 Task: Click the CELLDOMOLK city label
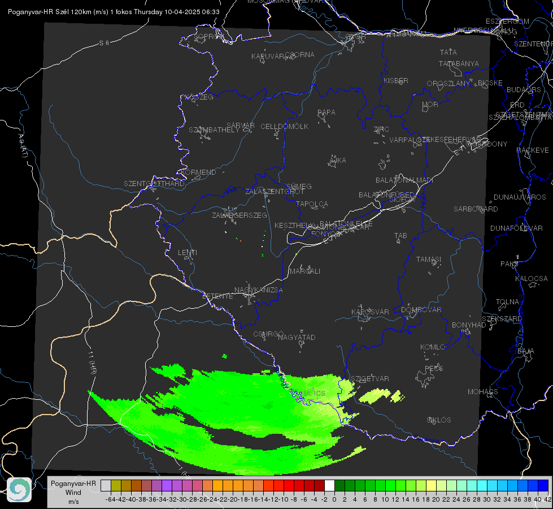point(284,127)
